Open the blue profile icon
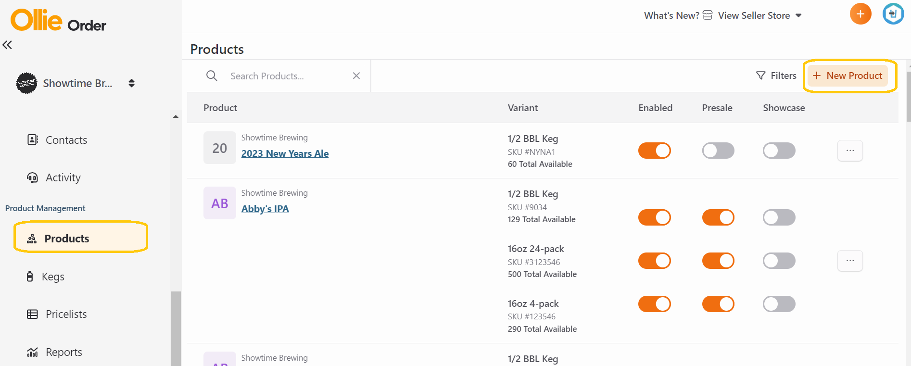 893,14
